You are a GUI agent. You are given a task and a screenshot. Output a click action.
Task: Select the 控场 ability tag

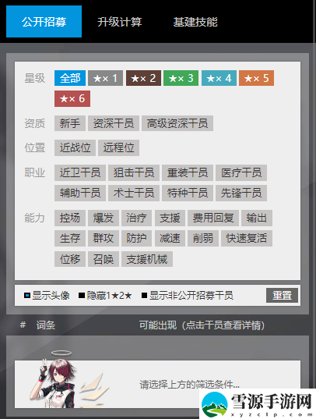[70, 218]
